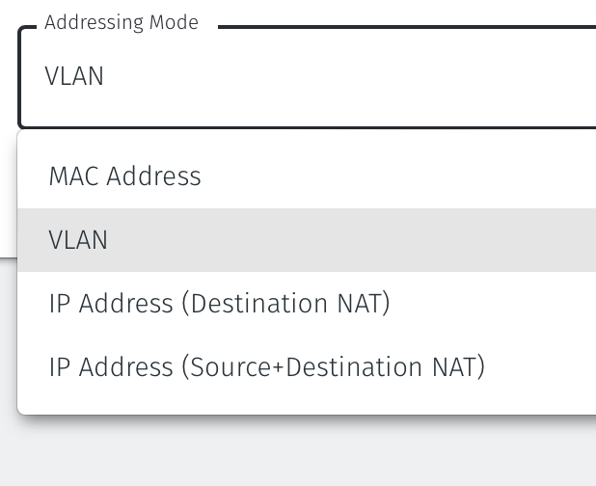This screenshot has width=596, height=486.
Task: Choose VLAN from the dropdown list
Action: click(x=78, y=240)
